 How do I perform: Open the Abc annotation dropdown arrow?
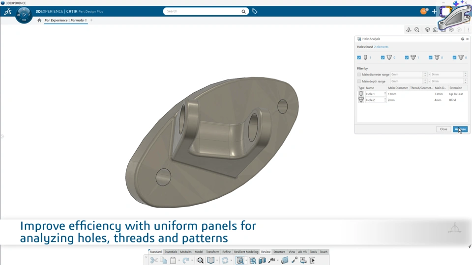(277, 261)
